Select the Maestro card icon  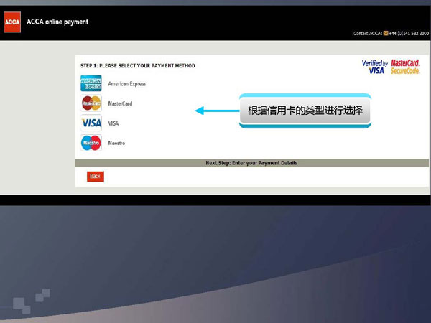91,143
